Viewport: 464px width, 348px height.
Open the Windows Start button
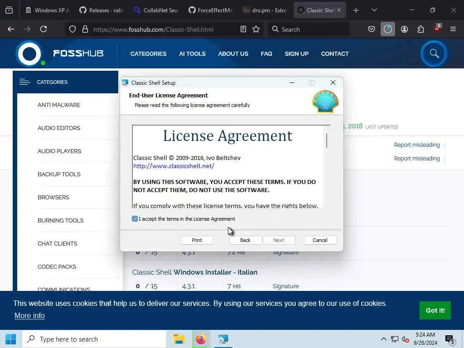click(x=11, y=339)
